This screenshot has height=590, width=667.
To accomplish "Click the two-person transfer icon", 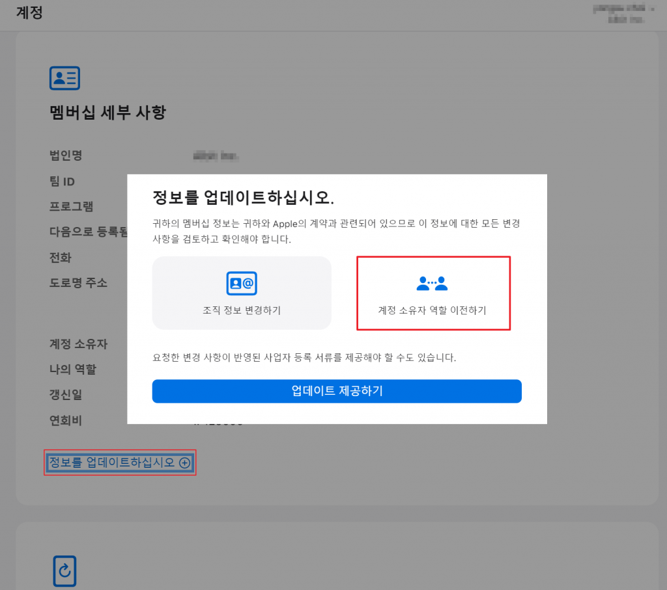I will pyautogui.click(x=433, y=284).
